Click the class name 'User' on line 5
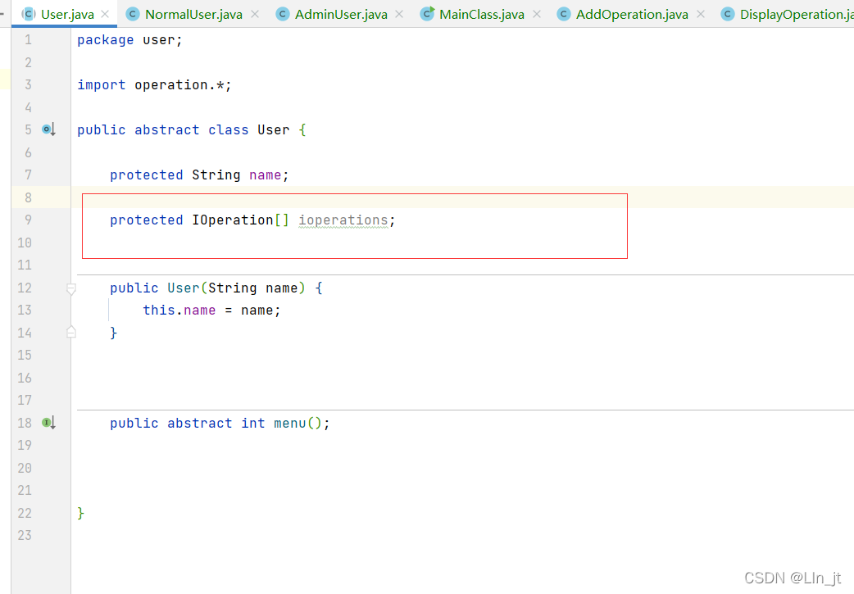854x594 pixels. tap(274, 129)
